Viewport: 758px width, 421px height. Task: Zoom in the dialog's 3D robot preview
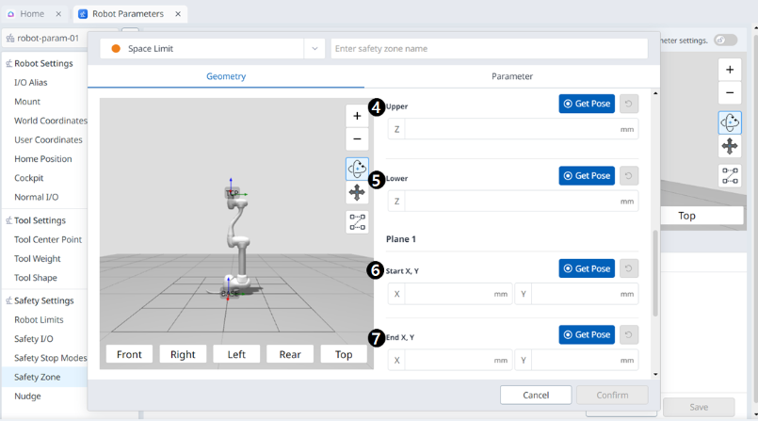[x=357, y=116]
